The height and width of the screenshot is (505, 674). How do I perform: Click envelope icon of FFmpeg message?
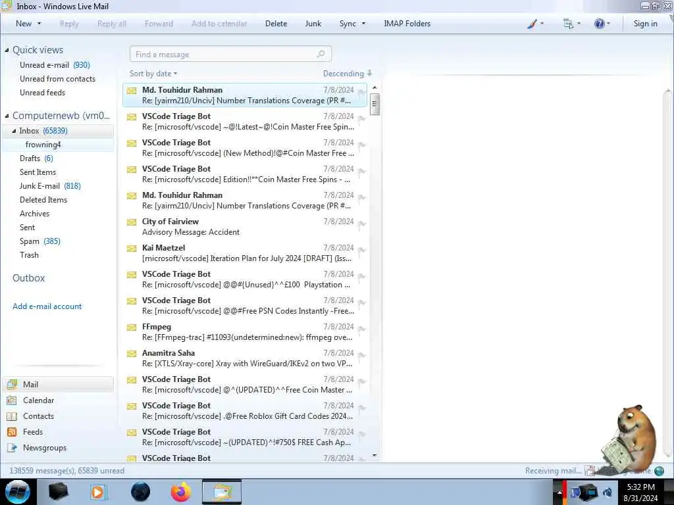click(132, 327)
